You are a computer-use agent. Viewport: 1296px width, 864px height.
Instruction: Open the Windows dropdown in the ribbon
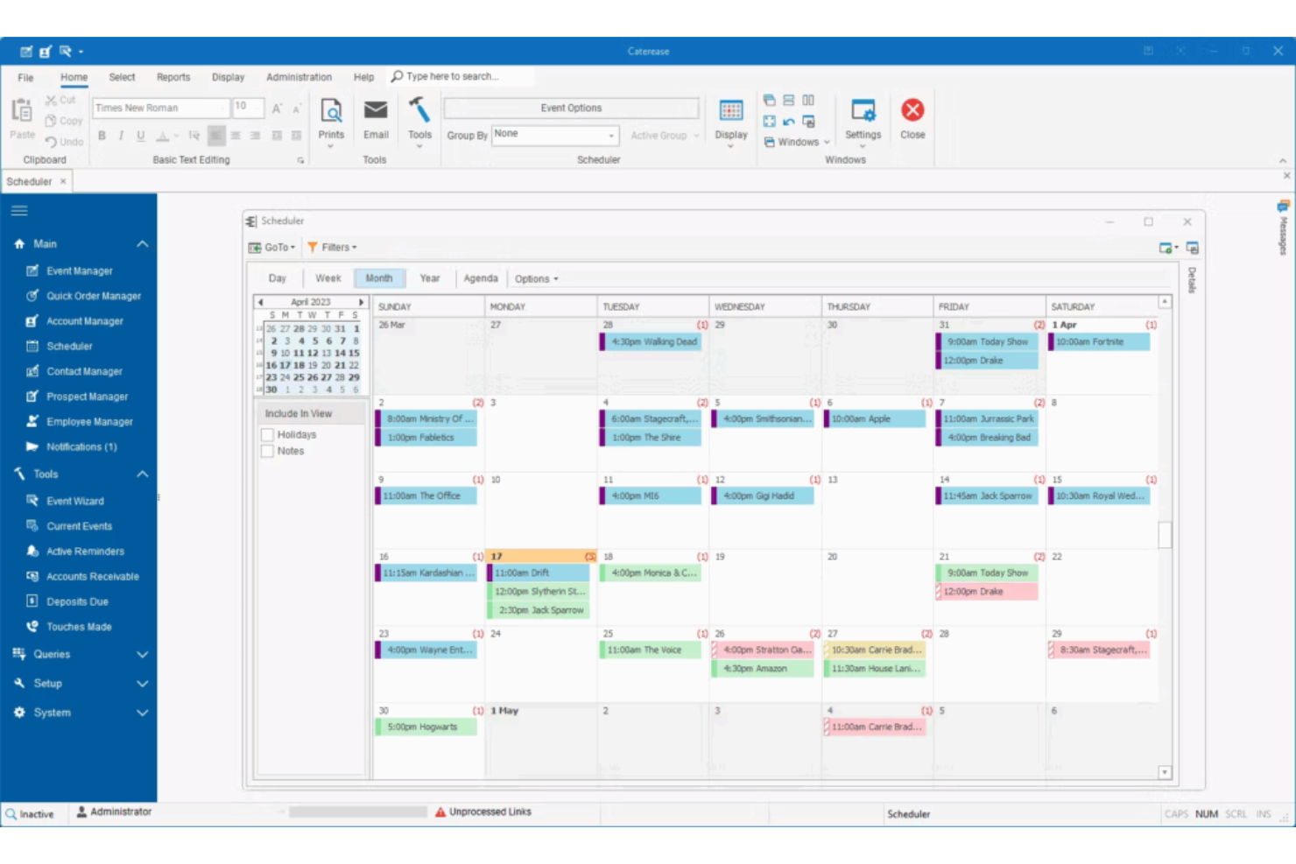pos(797,142)
